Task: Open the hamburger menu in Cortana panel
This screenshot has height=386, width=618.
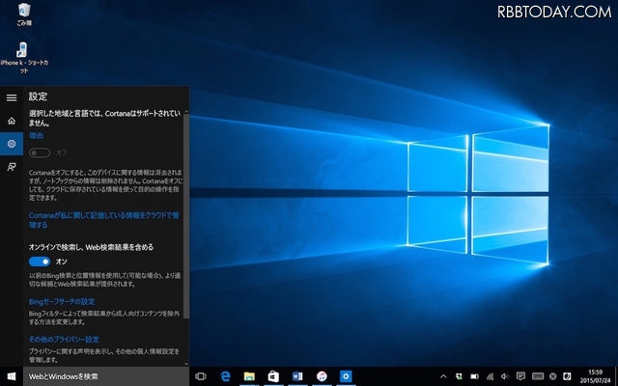Action: [12, 97]
